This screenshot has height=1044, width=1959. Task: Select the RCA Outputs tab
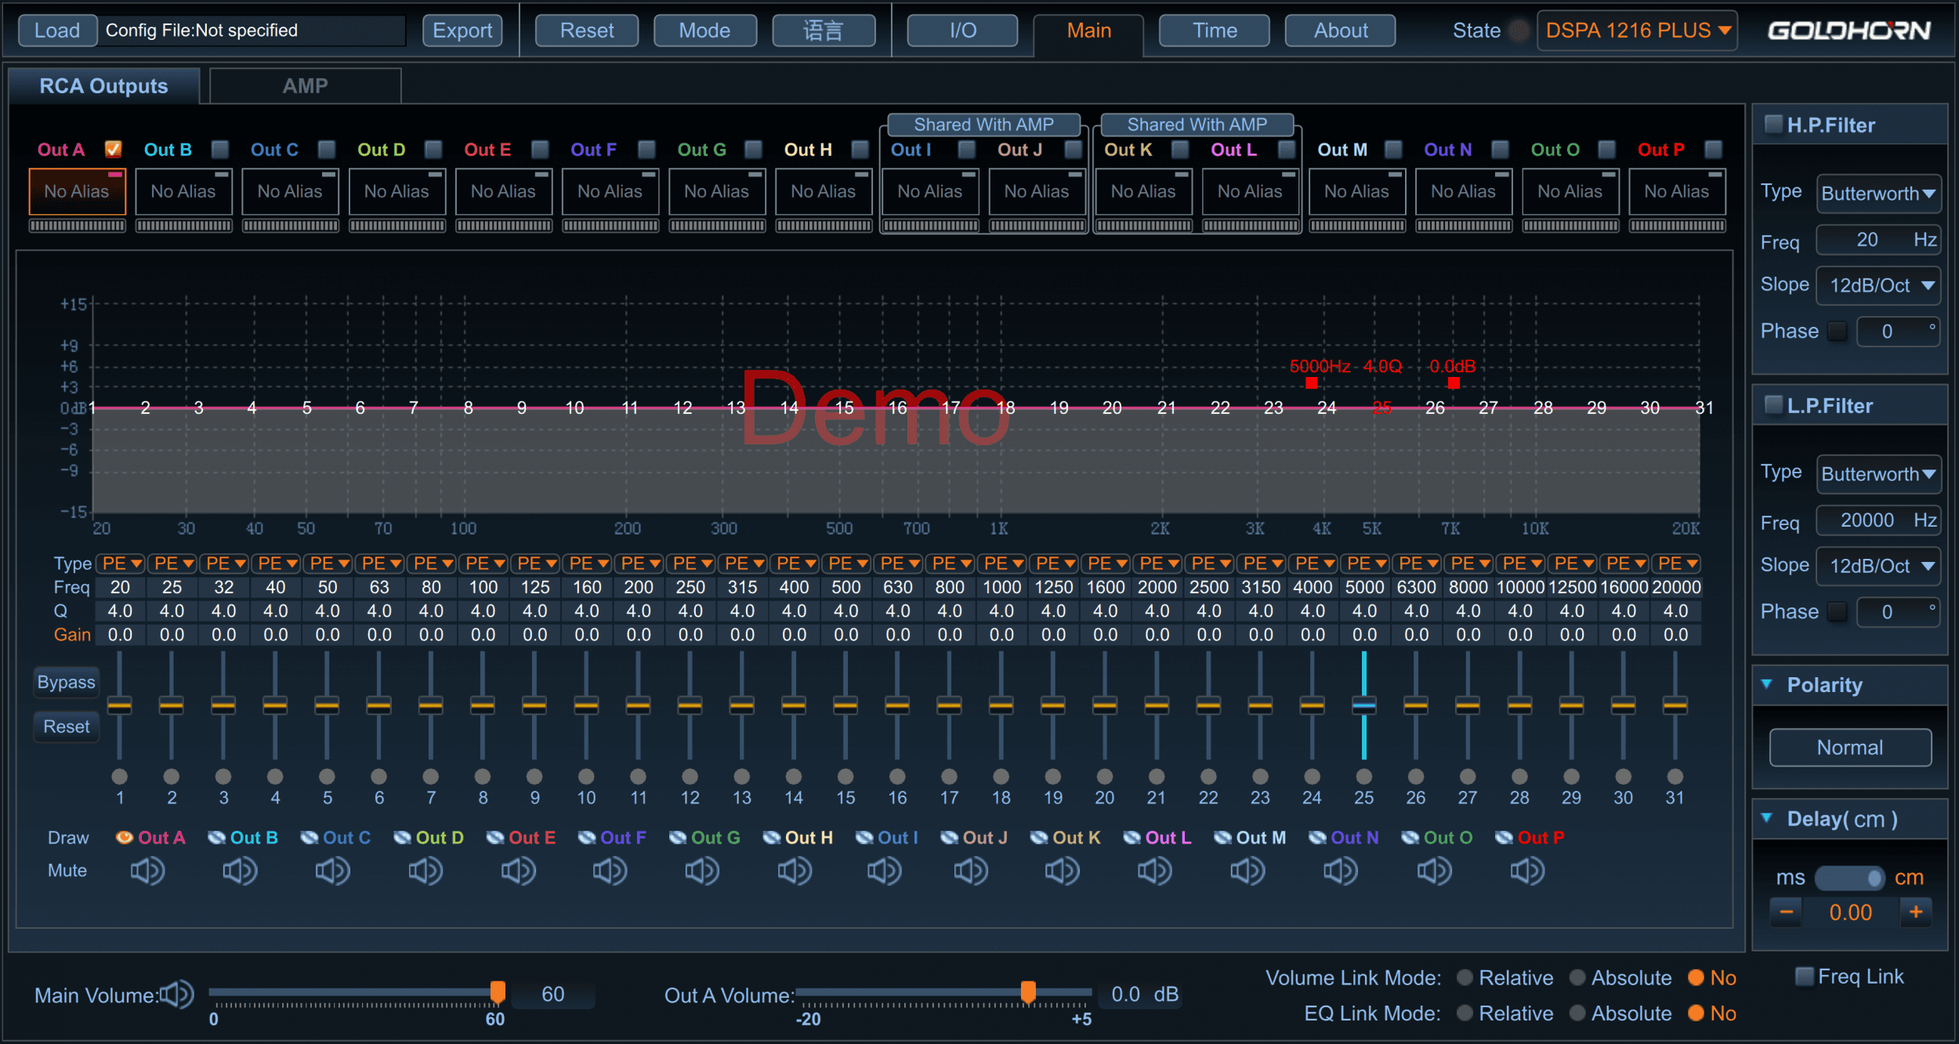[x=103, y=85]
